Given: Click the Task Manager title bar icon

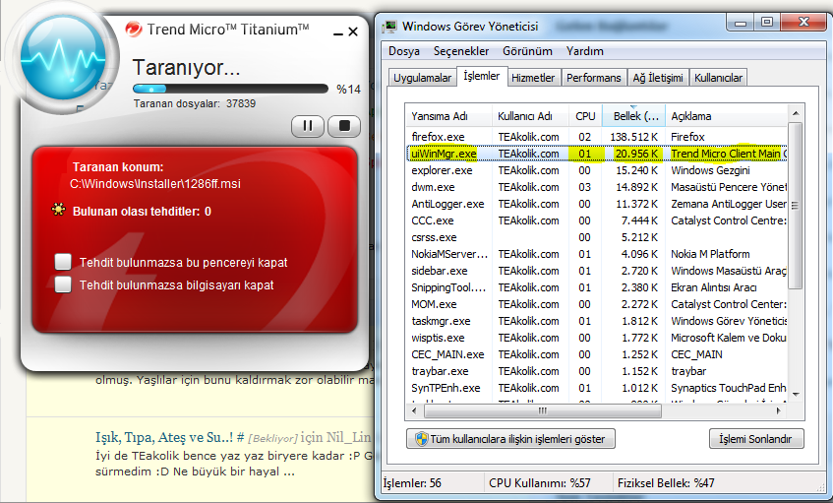Looking at the screenshot, I should tap(390, 26).
